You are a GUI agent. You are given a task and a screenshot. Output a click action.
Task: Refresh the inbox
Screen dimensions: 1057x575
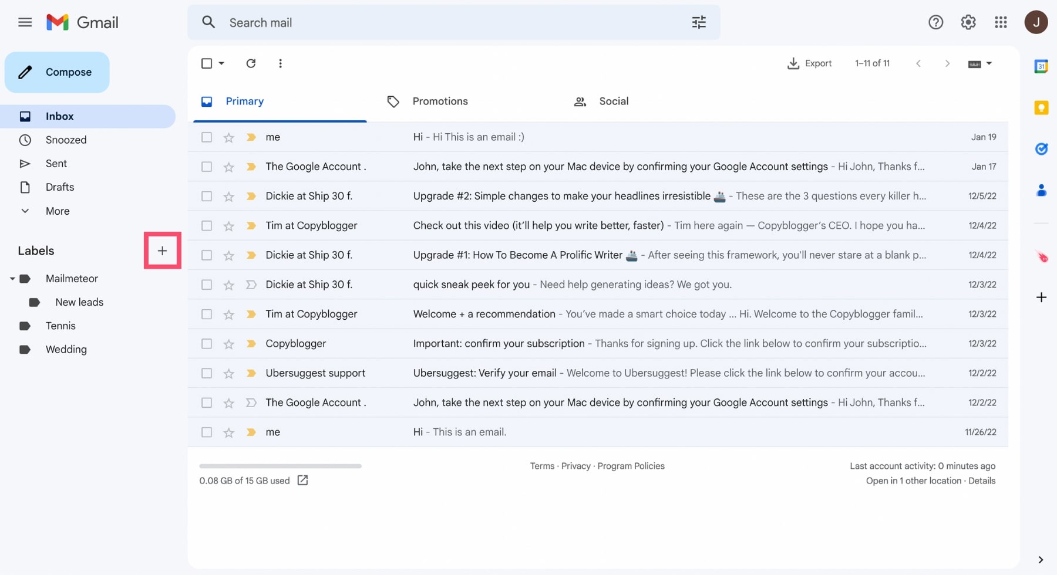[x=251, y=63]
